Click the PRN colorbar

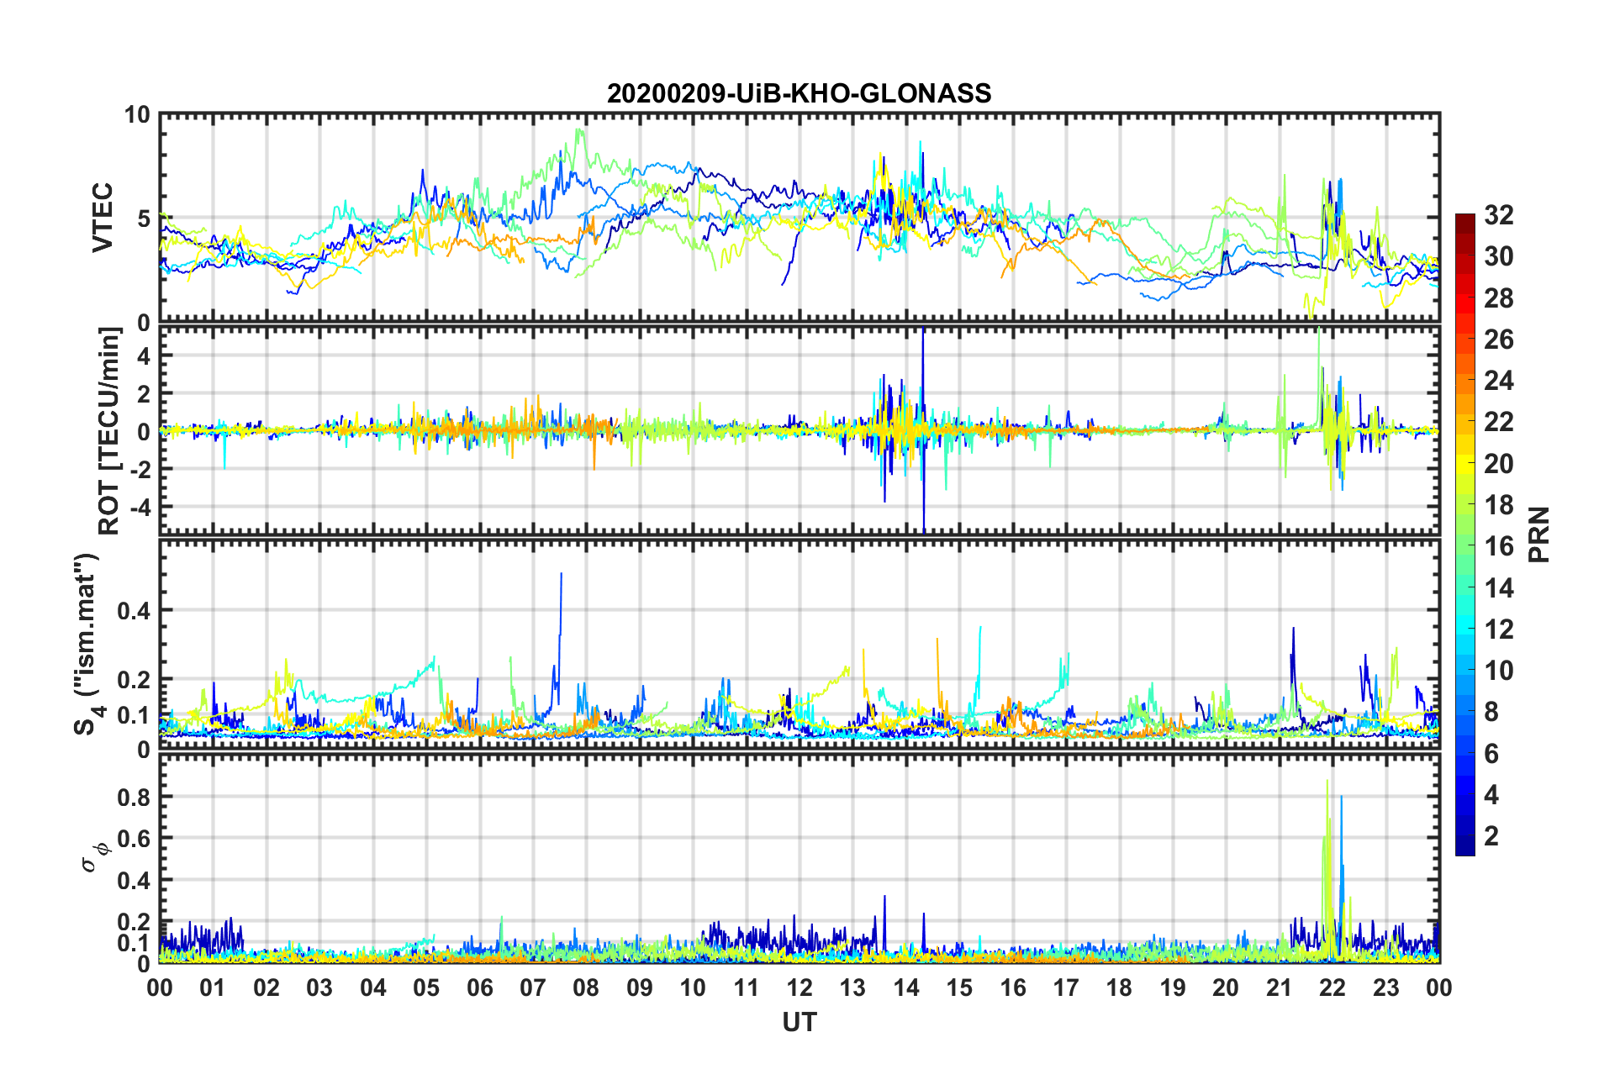(x=1464, y=534)
